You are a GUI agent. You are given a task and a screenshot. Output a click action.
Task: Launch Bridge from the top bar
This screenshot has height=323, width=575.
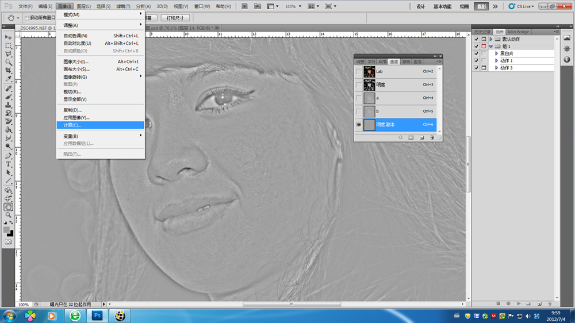(243, 6)
